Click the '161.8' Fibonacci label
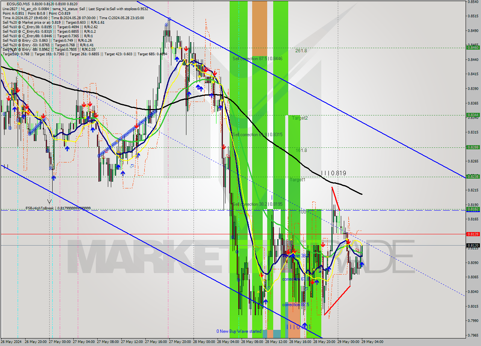The image size is (481, 346). [301, 150]
